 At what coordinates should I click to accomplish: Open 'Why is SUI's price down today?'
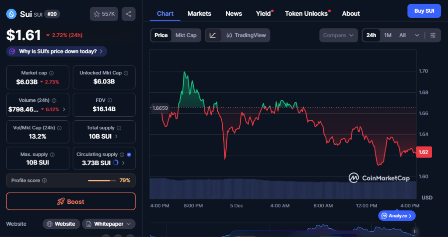56,52
